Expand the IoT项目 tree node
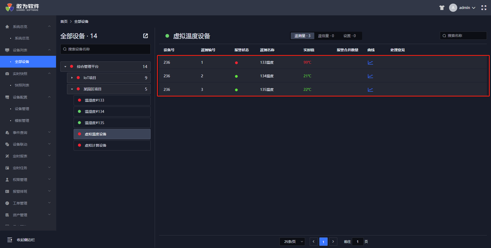 coord(72,78)
